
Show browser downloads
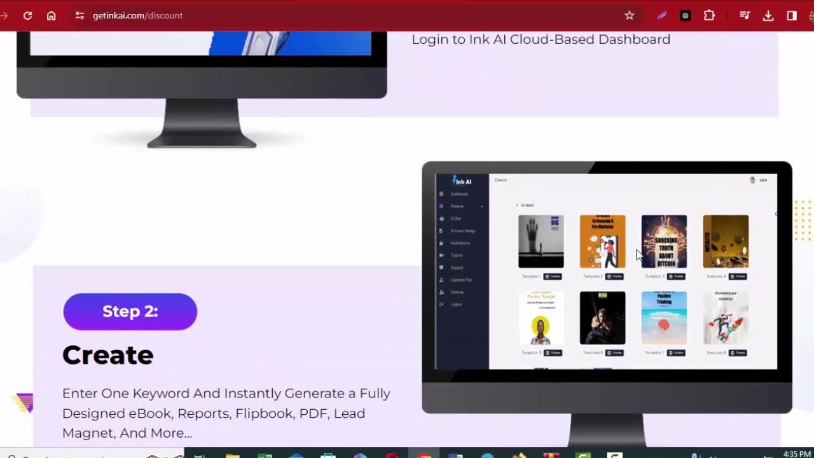pyautogui.click(x=768, y=15)
